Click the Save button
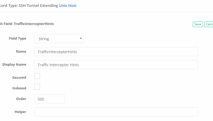The image size is (213, 121). [x=198, y=24]
